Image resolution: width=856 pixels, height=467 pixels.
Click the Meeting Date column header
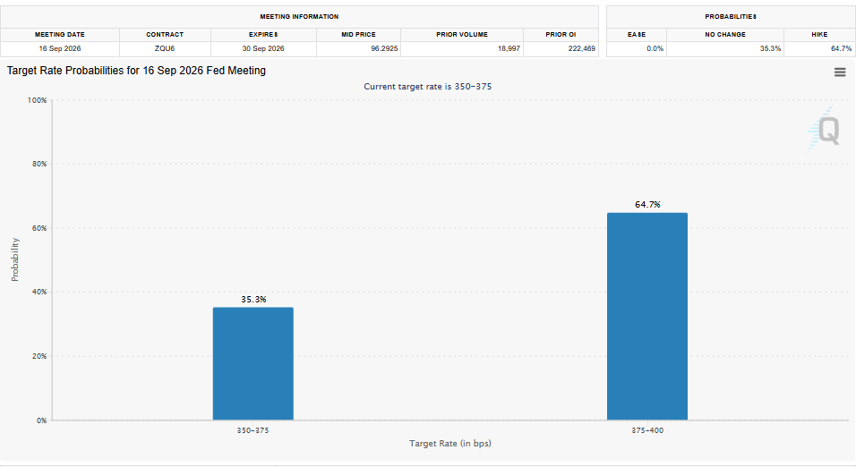click(60, 34)
